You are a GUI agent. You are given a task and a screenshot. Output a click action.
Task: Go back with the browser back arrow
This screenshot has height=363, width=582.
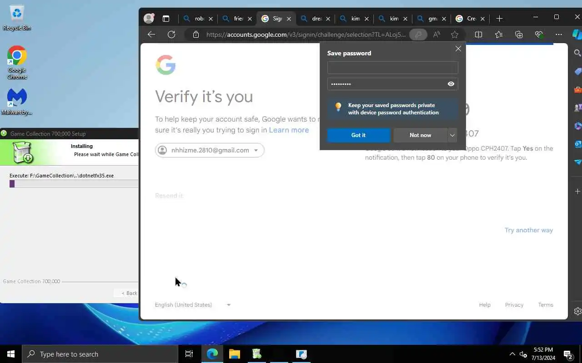pyautogui.click(x=151, y=34)
